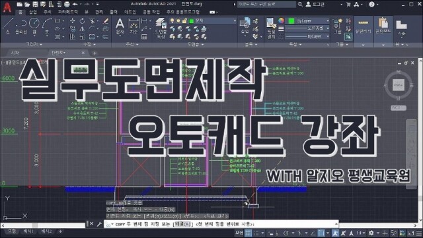Click the Match Properties icon
Screen dimensions: 423x238
[271, 28]
